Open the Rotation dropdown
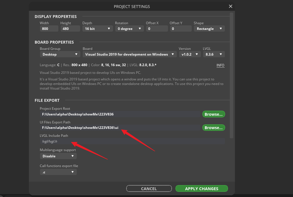The width and height of the screenshot is (293, 197). coord(129,29)
